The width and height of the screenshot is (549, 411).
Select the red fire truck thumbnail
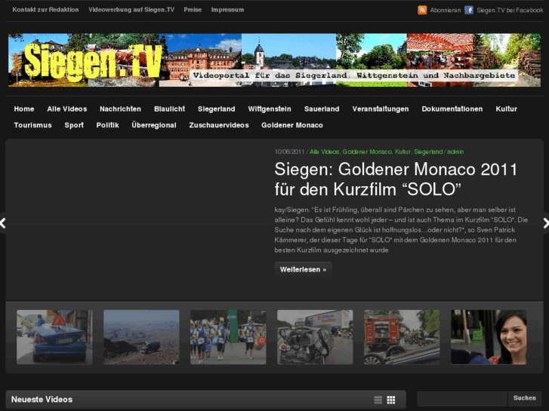click(402, 337)
